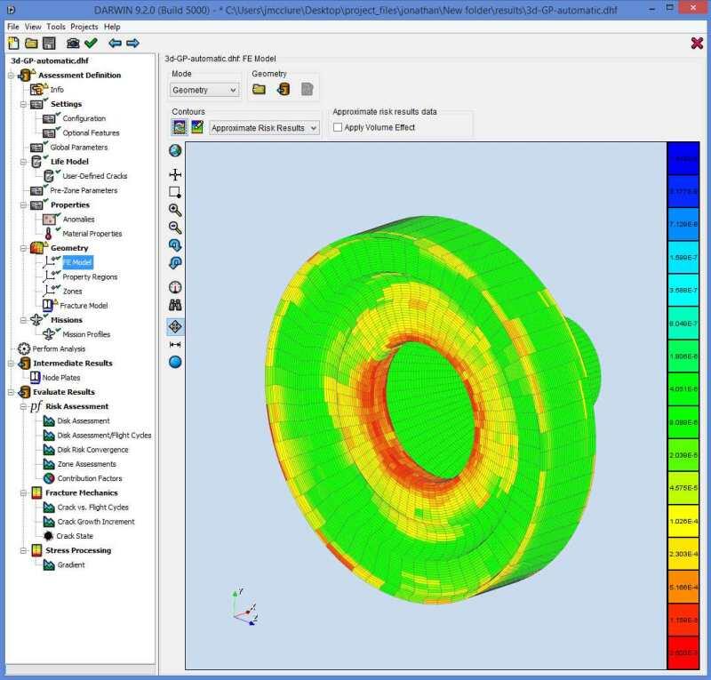Select Disk Assessment in the tree

84,420
